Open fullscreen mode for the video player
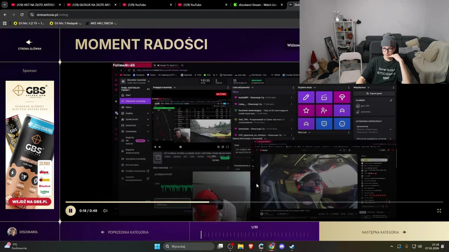This screenshot has height=252, width=449. [x=439, y=211]
